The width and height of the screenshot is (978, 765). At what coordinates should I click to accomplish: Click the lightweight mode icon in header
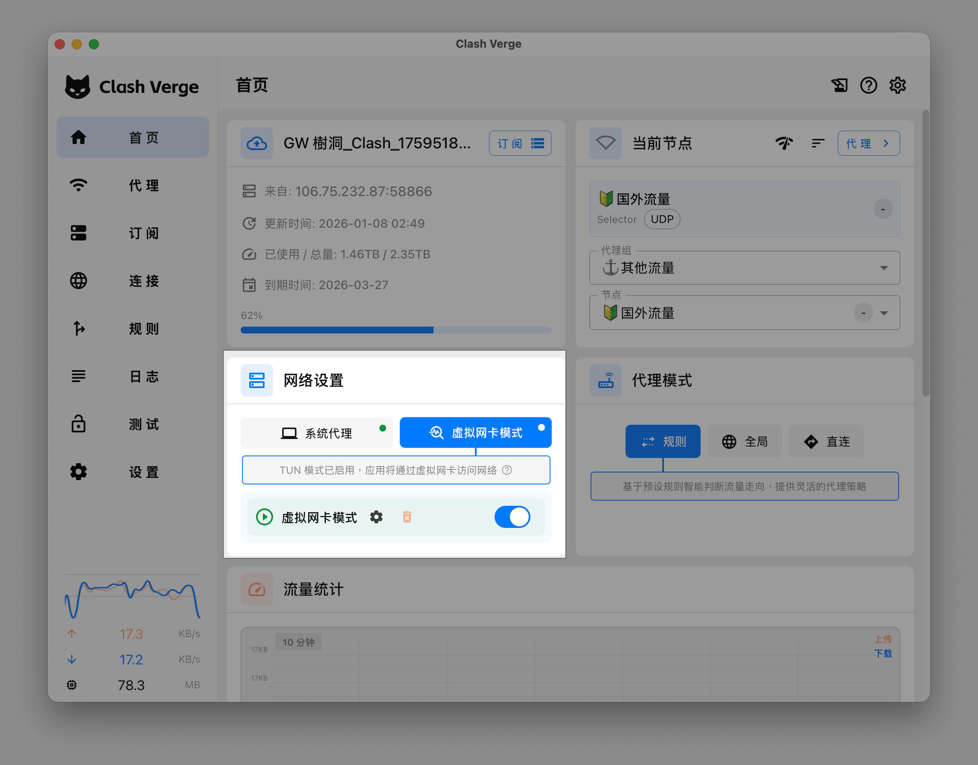pyautogui.click(x=839, y=85)
